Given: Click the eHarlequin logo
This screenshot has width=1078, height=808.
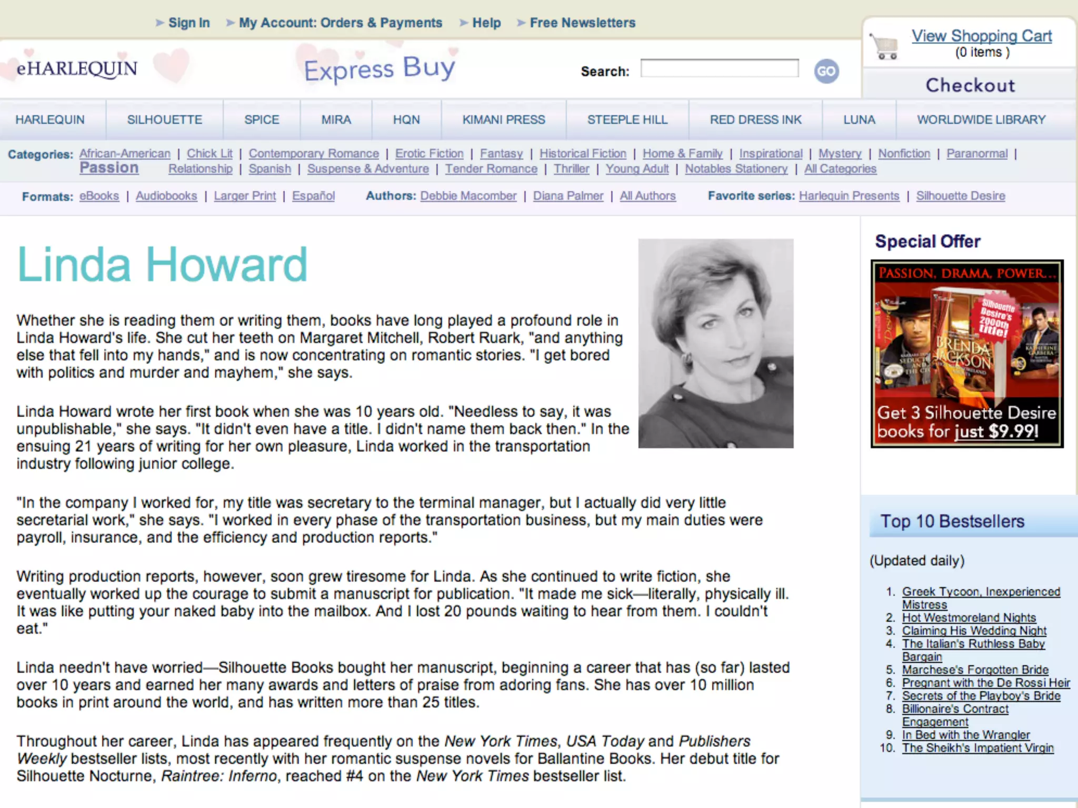Looking at the screenshot, I should coord(77,69).
